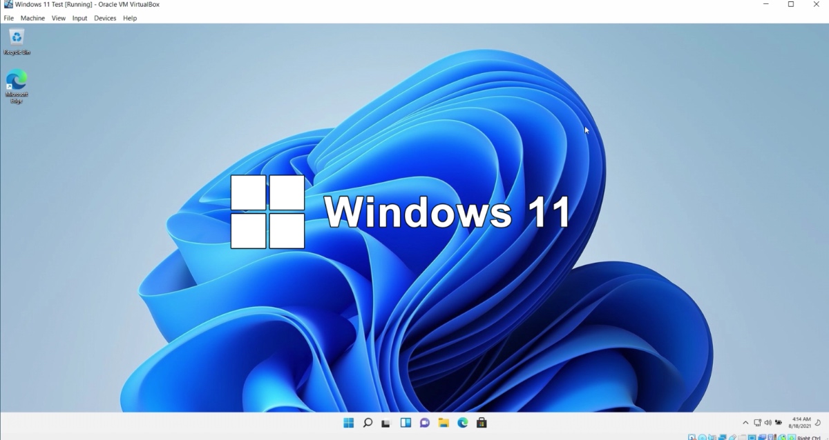Expand hidden tray icons chevron
829x440 pixels.
[x=745, y=423]
